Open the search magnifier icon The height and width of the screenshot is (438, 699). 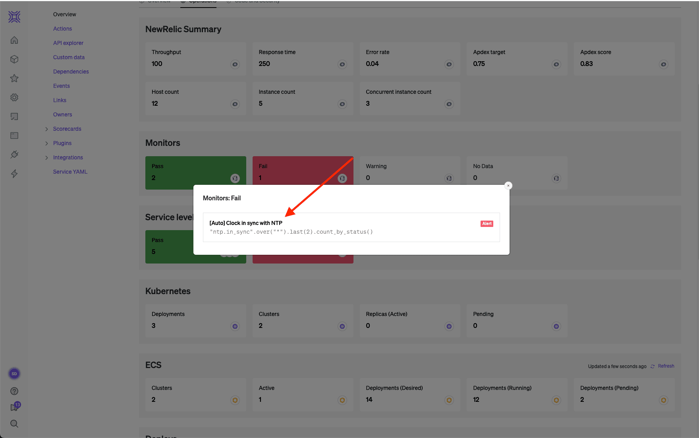[x=14, y=424]
